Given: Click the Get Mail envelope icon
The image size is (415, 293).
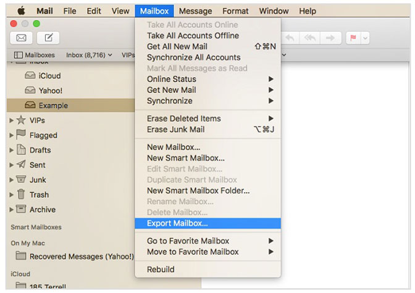Looking at the screenshot, I should tap(21, 38).
